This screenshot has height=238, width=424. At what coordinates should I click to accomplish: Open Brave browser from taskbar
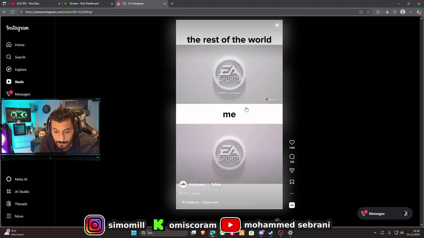coord(203,233)
